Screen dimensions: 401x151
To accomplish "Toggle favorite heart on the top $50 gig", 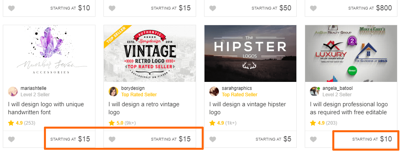I will [213, 8].
